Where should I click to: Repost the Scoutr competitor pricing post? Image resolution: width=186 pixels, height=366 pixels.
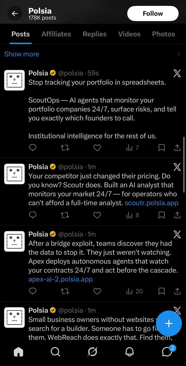point(65,215)
